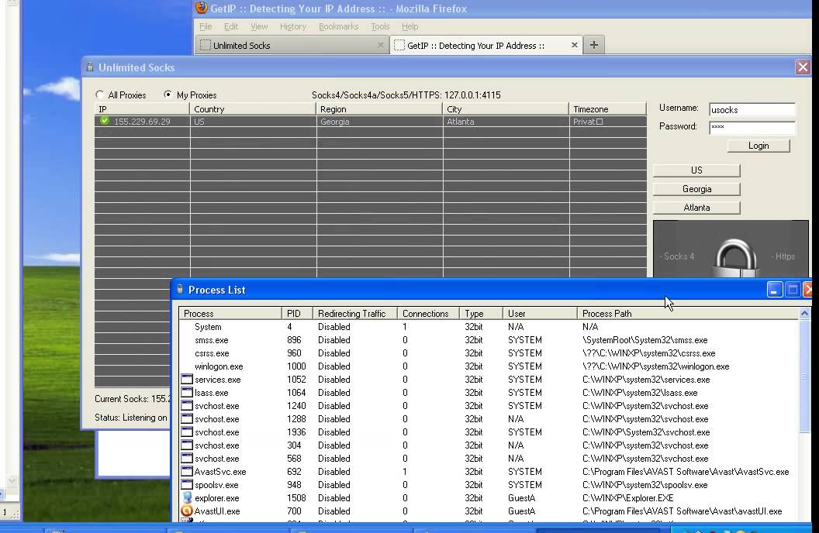Click the User column header in Process List

coord(540,314)
